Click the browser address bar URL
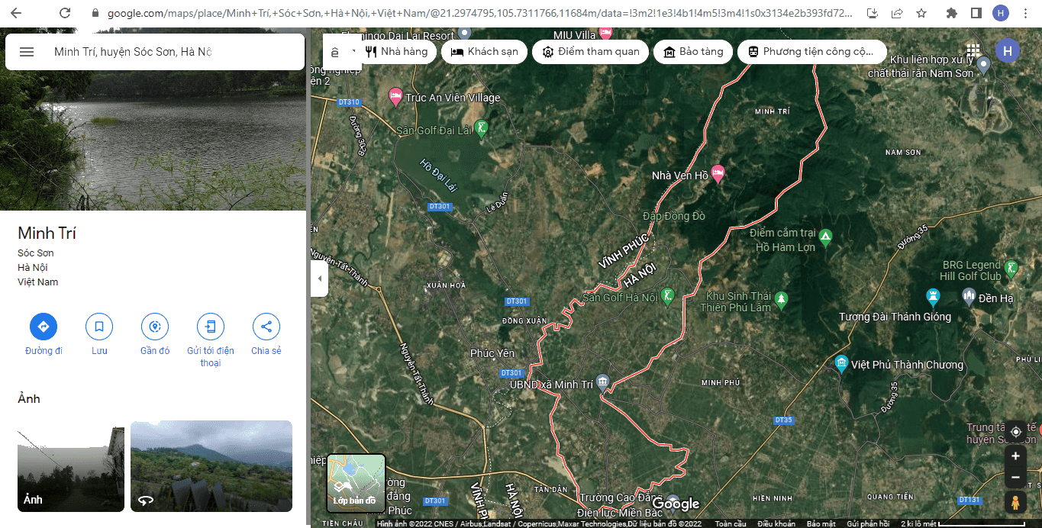This screenshot has width=1042, height=528. (481, 13)
